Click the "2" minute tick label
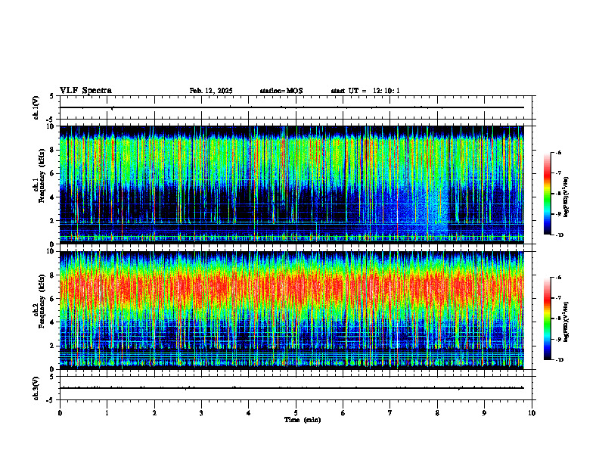 (154, 413)
